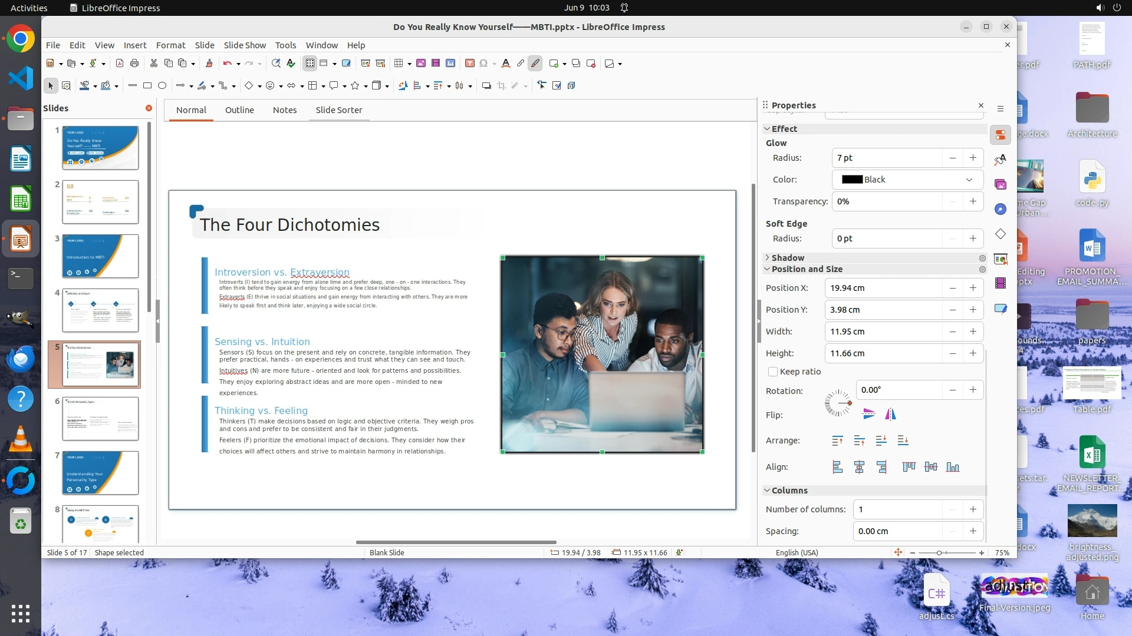Increase the Glow Radius value
Screen dimensions: 1132x636
pyautogui.click(x=973, y=158)
